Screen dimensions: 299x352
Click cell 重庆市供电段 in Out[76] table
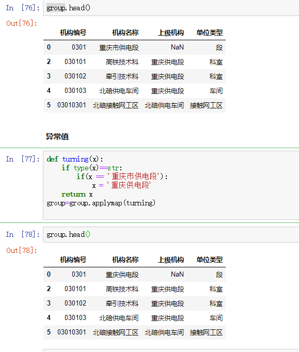[x=119, y=47]
